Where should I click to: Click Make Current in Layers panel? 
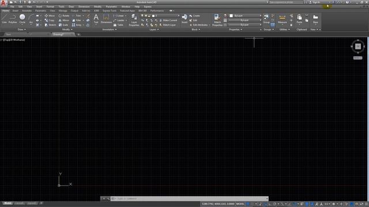168,21
